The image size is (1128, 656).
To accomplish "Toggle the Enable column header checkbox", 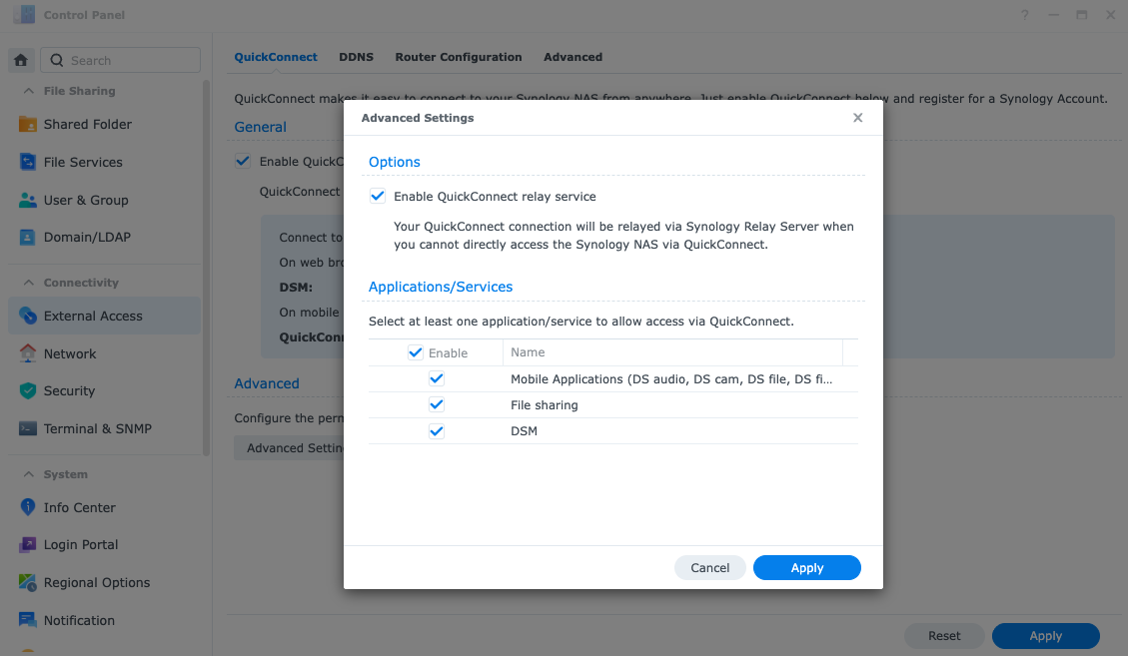I will click(416, 352).
